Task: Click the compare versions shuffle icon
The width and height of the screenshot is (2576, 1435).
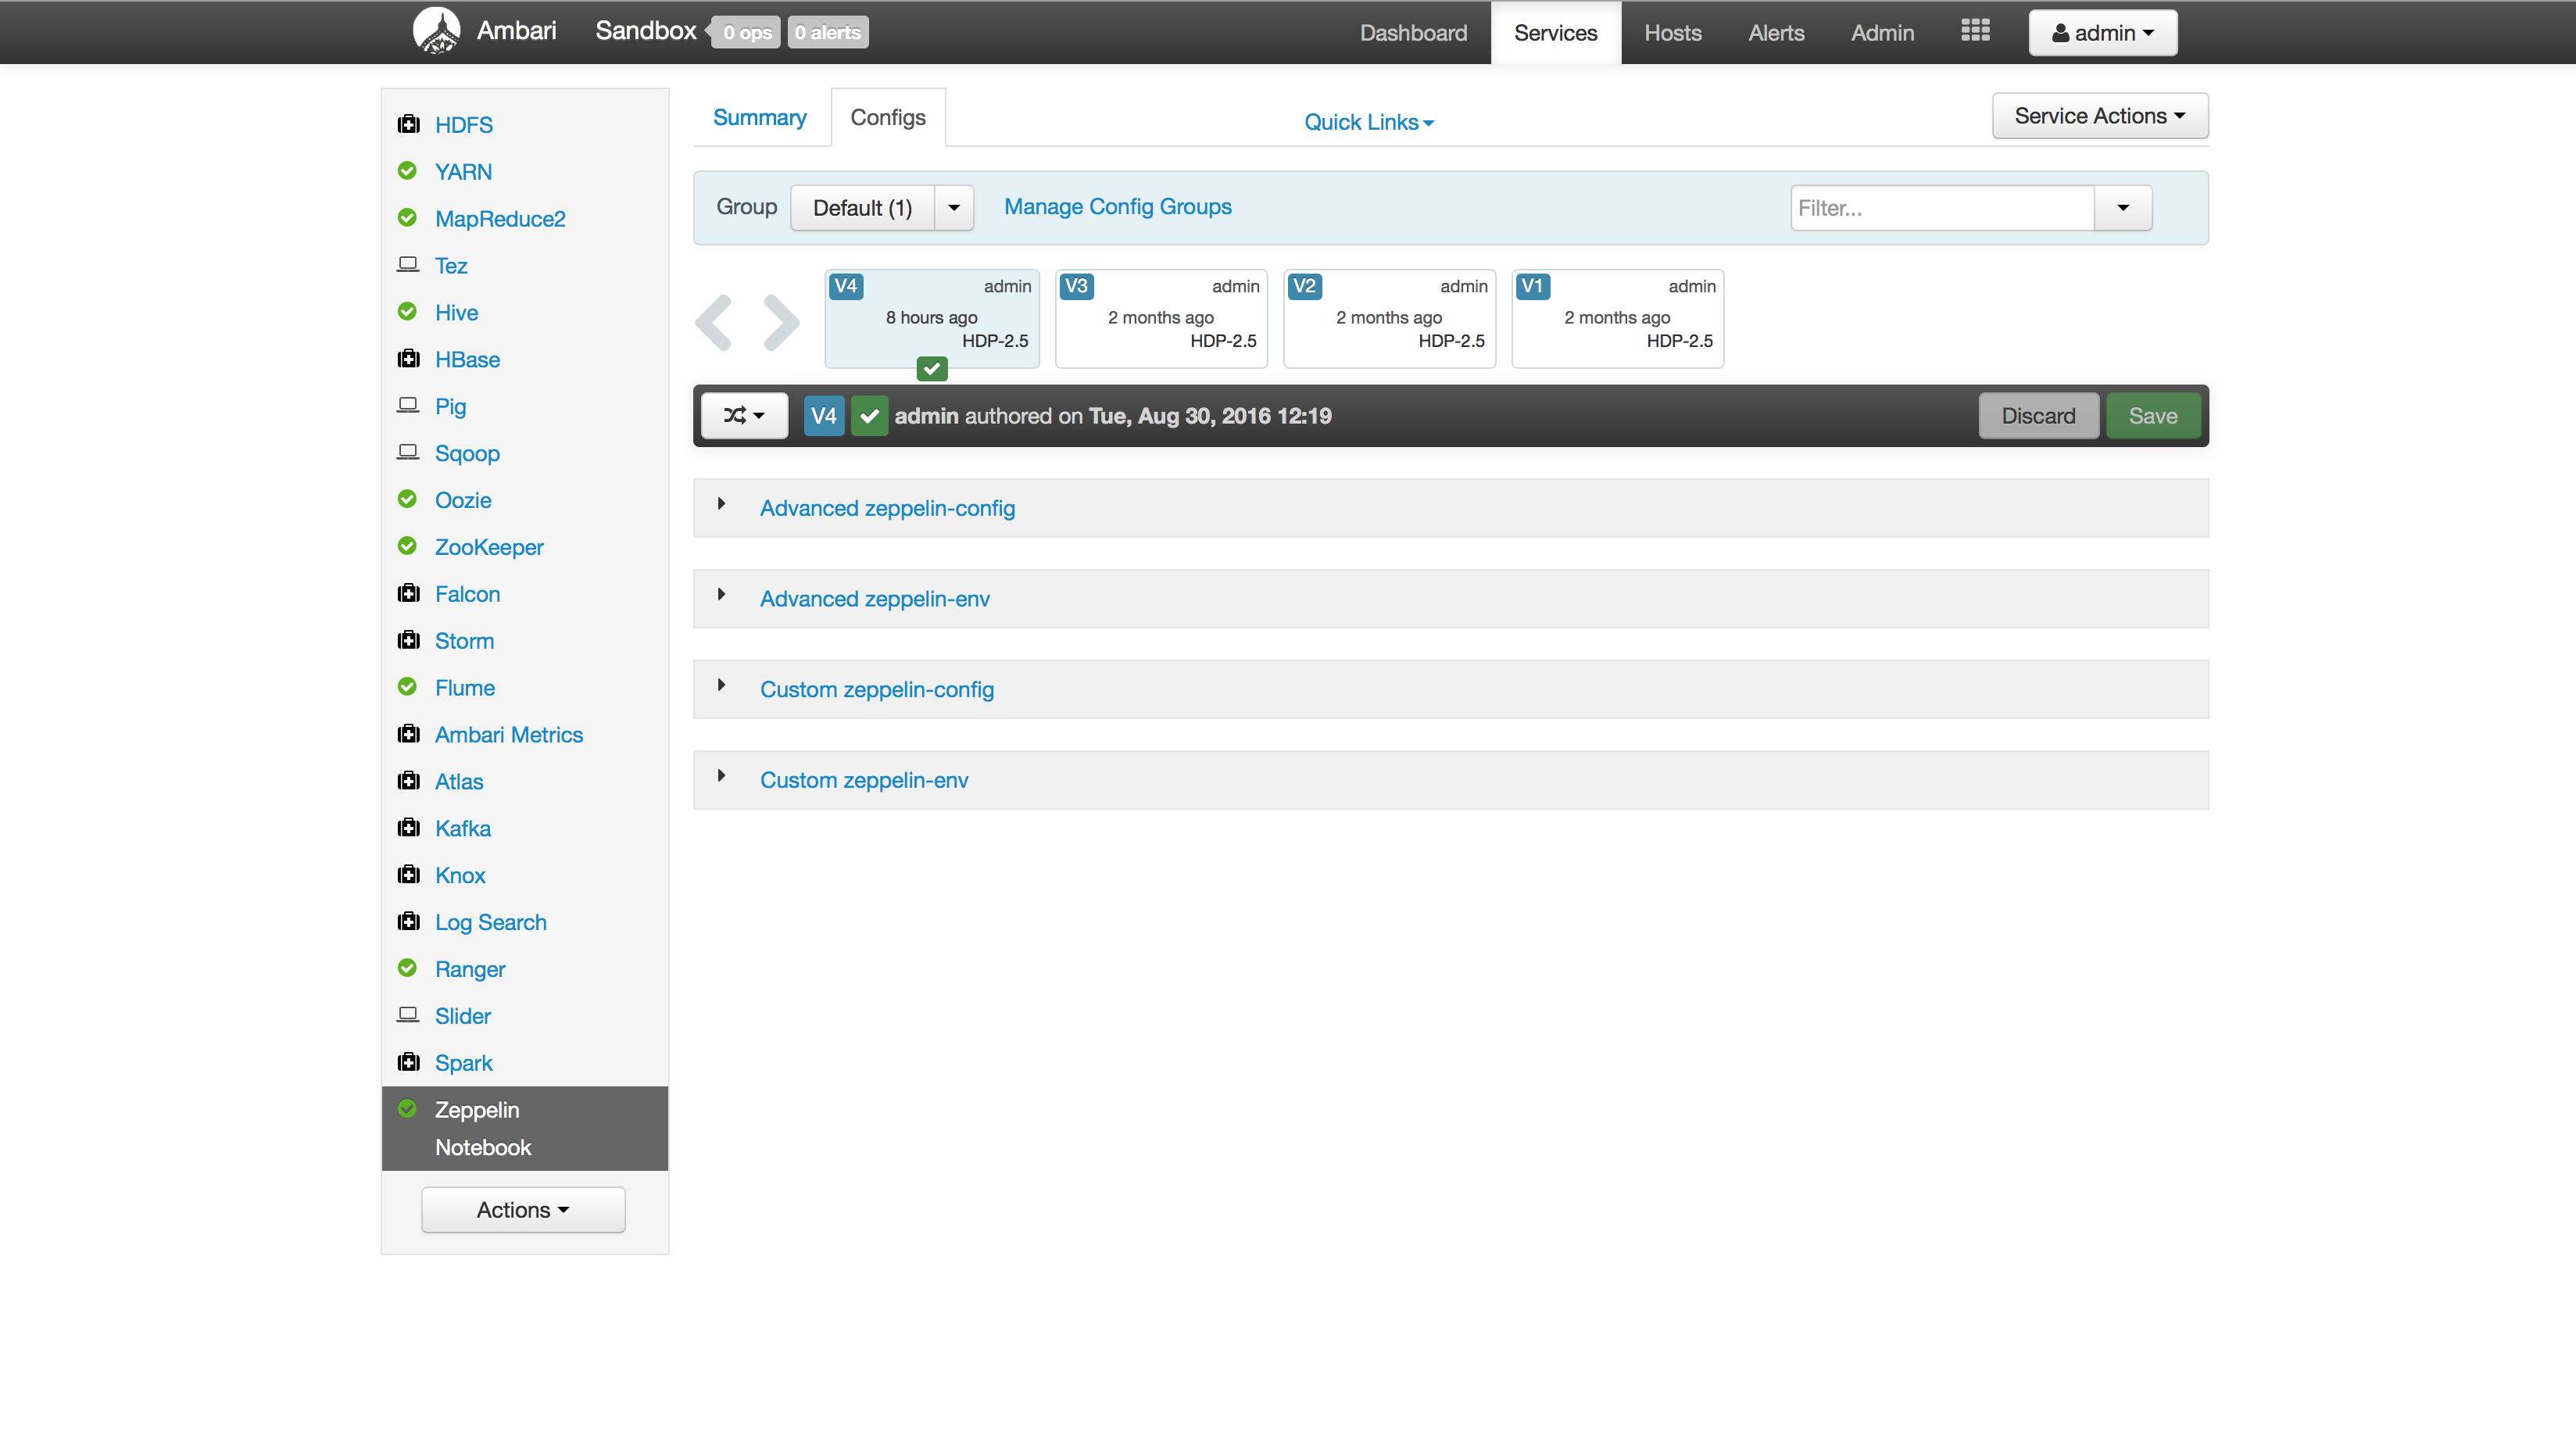Action: pos(744,415)
